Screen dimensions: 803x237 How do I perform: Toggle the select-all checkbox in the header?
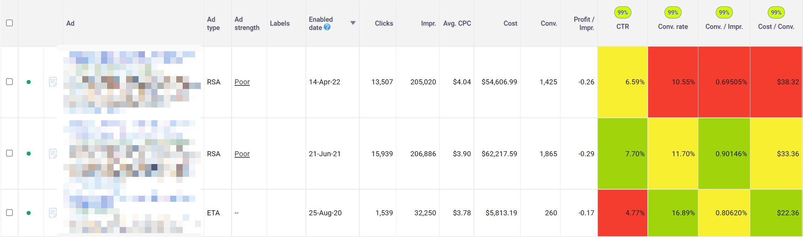click(x=10, y=23)
